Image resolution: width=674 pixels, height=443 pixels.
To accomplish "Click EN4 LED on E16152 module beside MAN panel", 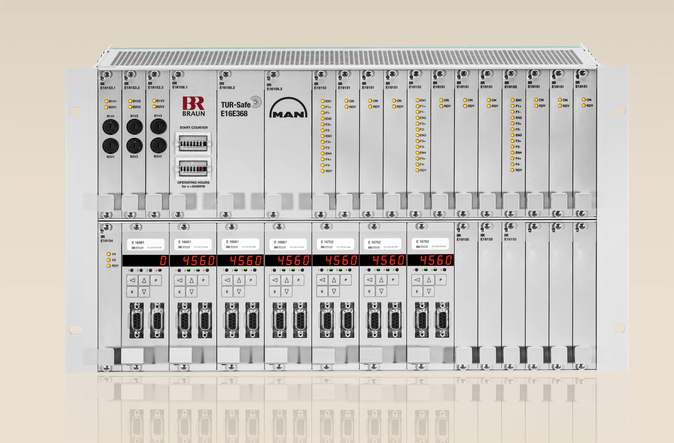I will pyautogui.click(x=323, y=153).
